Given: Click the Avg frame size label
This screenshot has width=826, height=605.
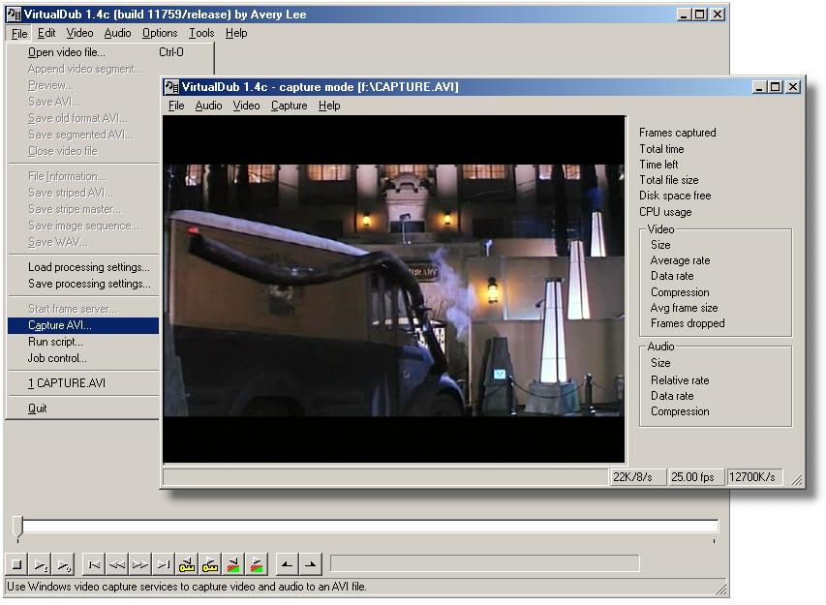Looking at the screenshot, I should click(684, 308).
